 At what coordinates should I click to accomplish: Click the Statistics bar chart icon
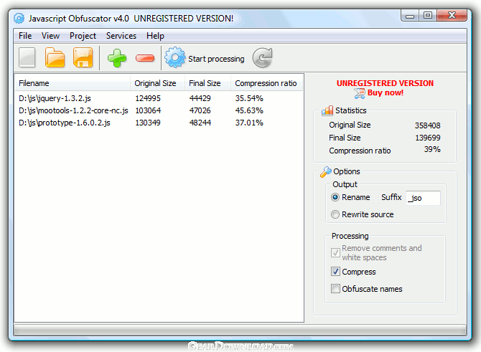(x=327, y=110)
